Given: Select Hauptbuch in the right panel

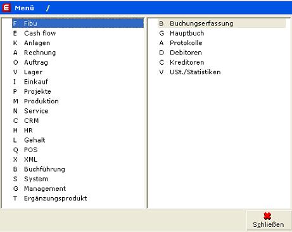Looking at the screenshot, I should tap(222, 33).
